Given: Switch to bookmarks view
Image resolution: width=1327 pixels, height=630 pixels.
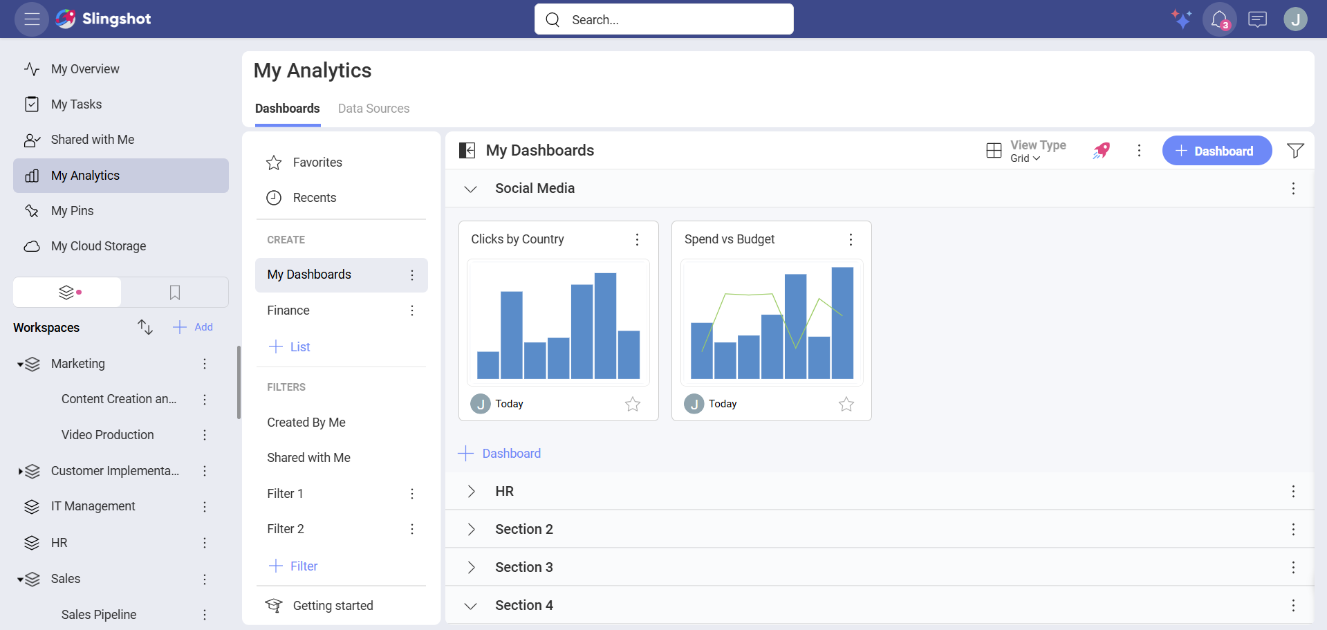Looking at the screenshot, I should pyautogui.click(x=175, y=293).
